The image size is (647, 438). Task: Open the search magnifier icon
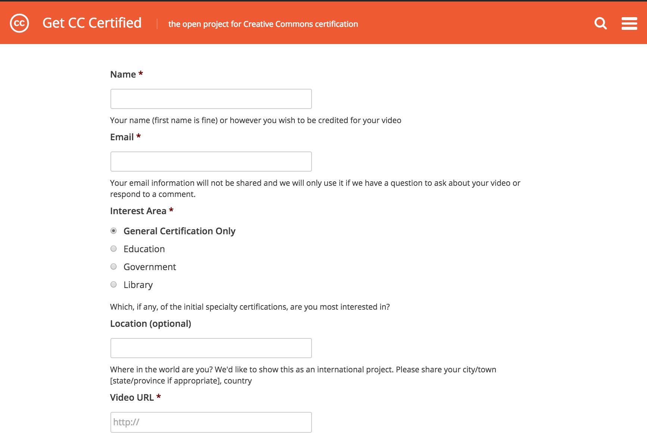point(600,24)
